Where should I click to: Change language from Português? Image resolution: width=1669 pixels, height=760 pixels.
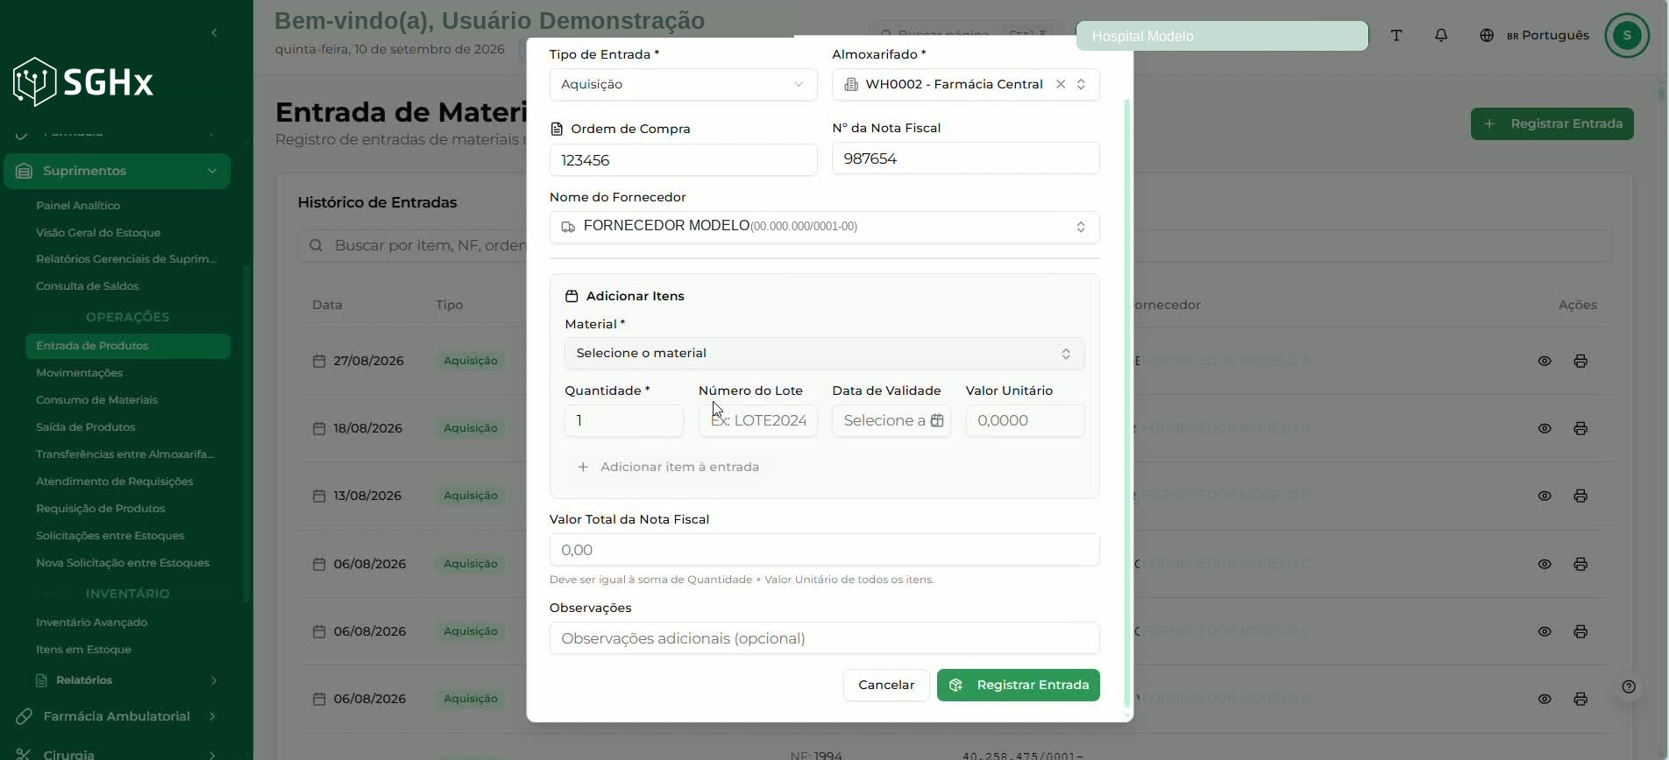(1535, 35)
